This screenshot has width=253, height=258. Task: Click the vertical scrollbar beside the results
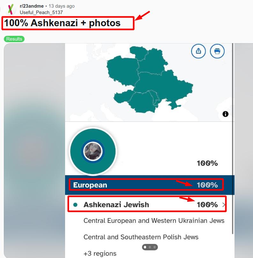pos(233,138)
